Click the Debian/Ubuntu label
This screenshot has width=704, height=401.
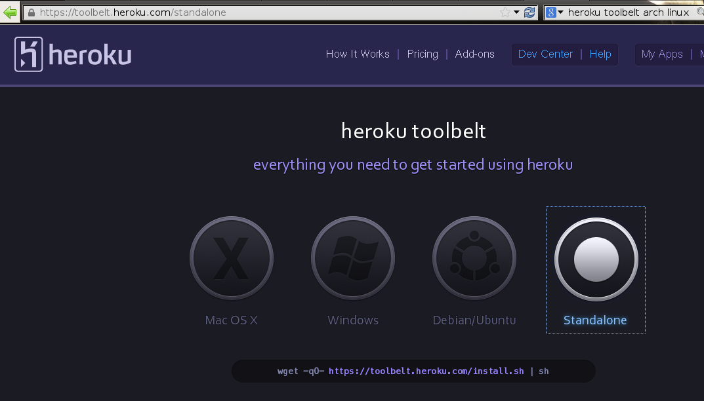click(474, 320)
